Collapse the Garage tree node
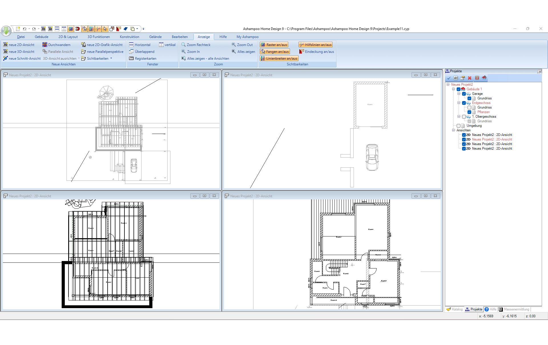The height and width of the screenshot is (345, 548). tap(459, 94)
